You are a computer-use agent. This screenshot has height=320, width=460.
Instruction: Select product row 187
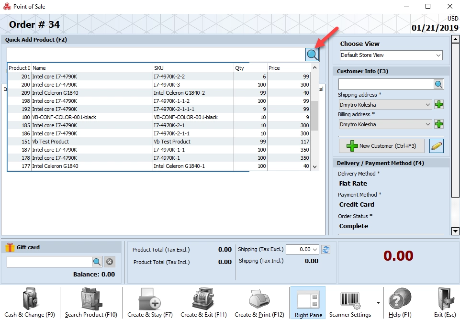click(x=159, y=150)
